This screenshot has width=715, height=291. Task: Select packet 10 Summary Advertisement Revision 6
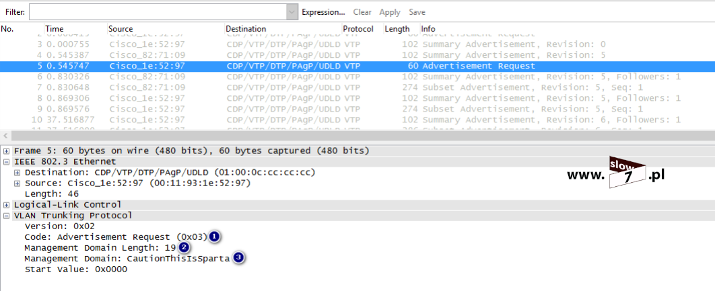point(357,120)
